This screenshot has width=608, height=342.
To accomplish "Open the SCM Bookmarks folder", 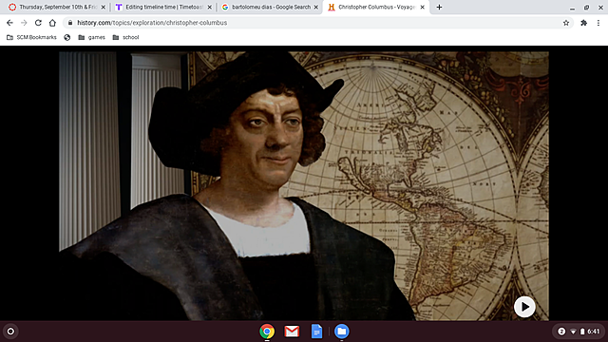I will 31,37.
